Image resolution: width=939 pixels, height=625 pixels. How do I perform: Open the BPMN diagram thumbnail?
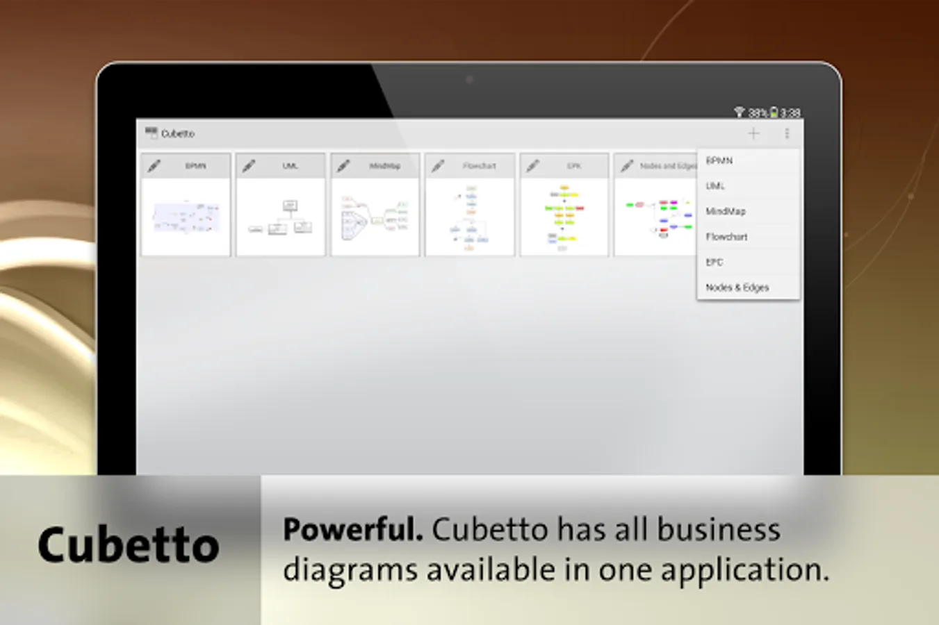(x=186, y=217)
